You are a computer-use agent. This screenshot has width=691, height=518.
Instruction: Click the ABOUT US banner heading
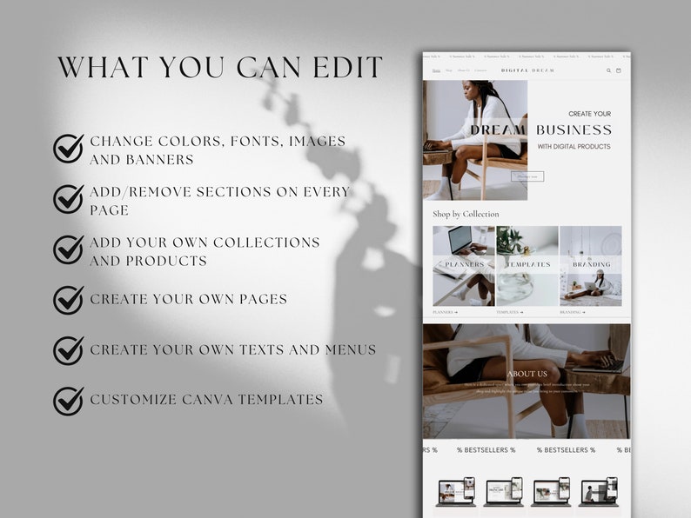coord(527,374)
